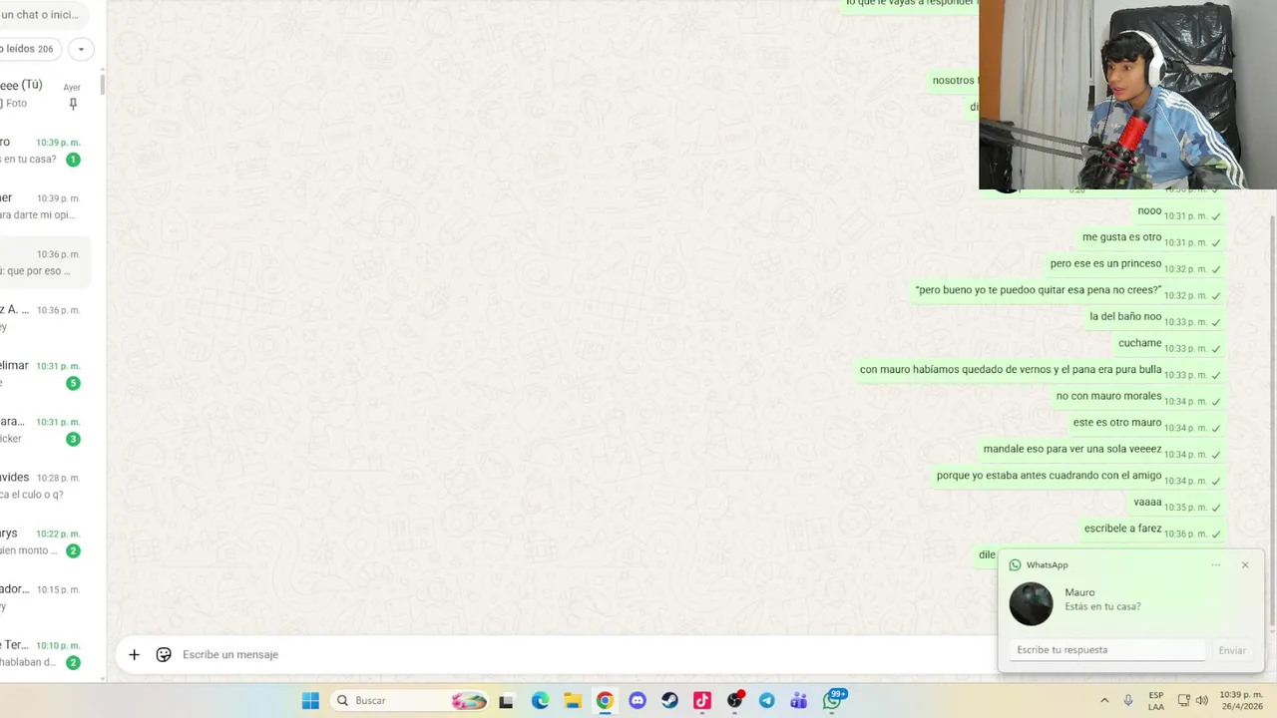Open notification options three-dot menu
This screenshot has width=1277, height=718.
click(x=1215, y=565)
